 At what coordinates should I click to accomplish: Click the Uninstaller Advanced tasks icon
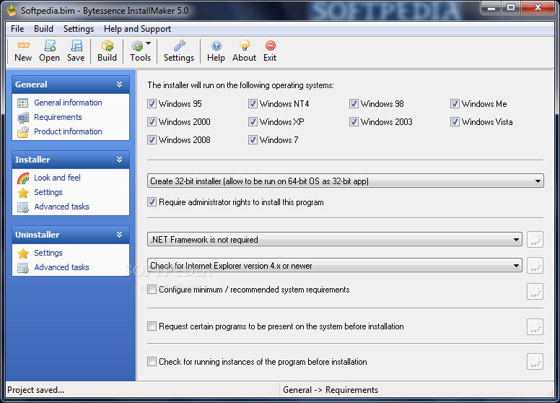click(x=23, y=268)
